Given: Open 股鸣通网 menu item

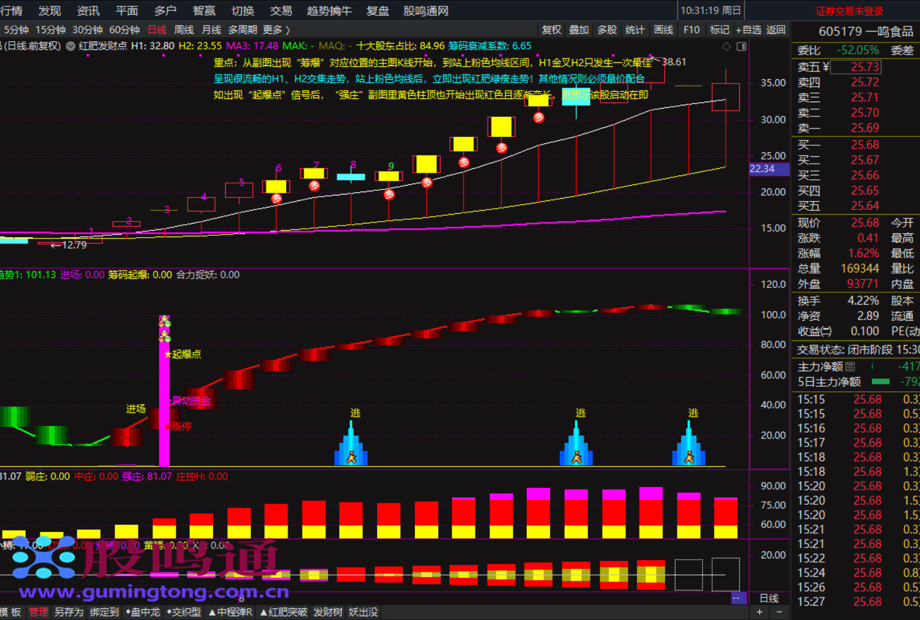Looking at the screenshot, I should (425, 10).
